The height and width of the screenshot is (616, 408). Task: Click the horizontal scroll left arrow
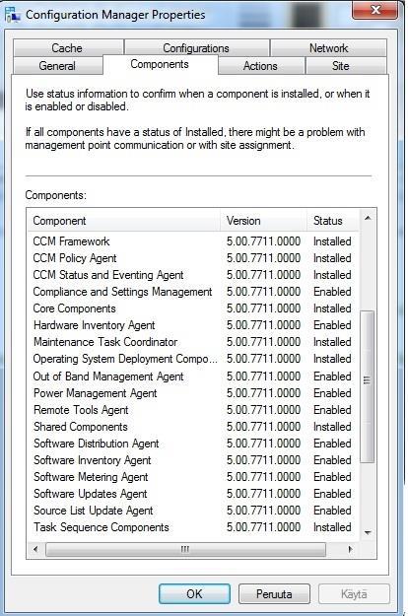point(36,549)
